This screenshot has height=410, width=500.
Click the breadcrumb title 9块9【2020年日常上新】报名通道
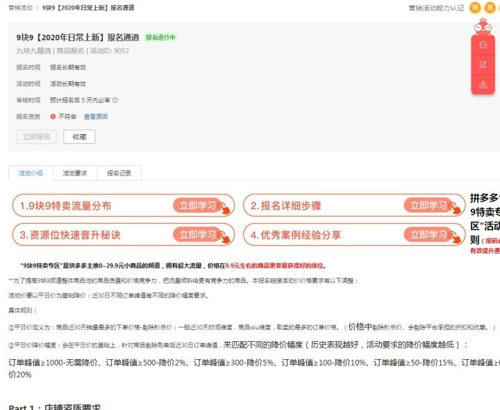88,8
